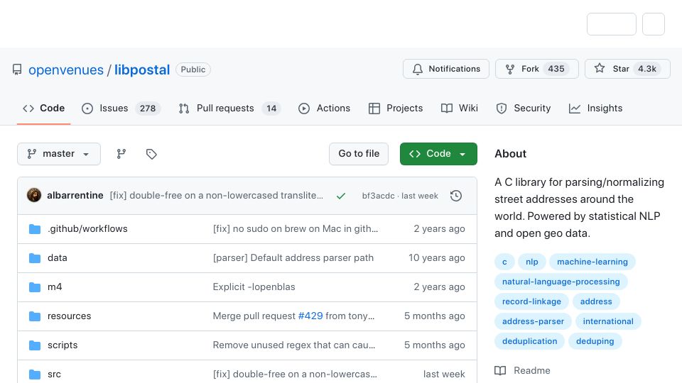
Task: Click the folder icon for .github/workflows
Action: [x=35, y=229]
